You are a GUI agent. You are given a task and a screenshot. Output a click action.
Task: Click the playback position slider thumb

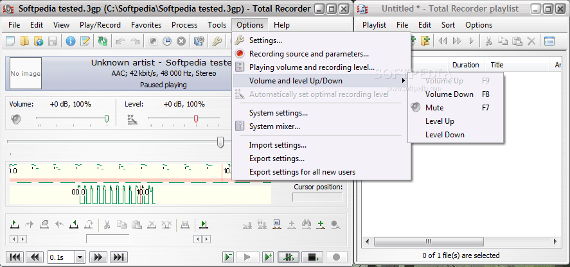tap(220, 142)
